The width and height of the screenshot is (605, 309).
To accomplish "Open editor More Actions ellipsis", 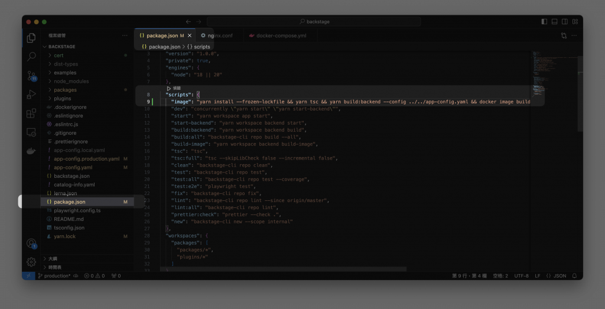I will (x=574, y=35).
